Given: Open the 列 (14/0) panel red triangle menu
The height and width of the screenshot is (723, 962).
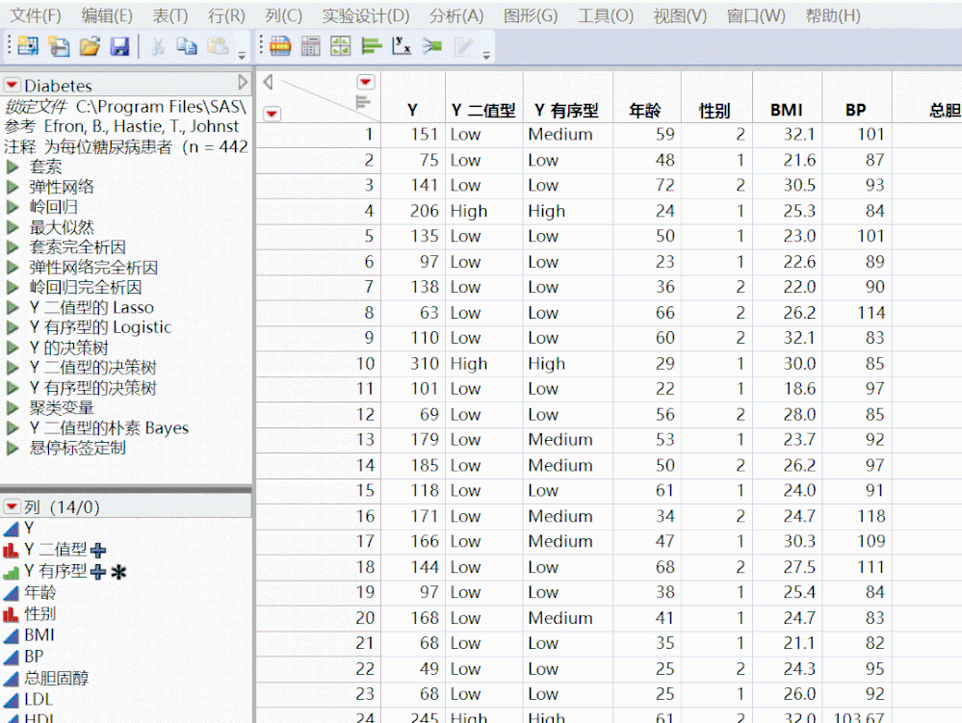Looking at the screenshot, I should [12, 507].
